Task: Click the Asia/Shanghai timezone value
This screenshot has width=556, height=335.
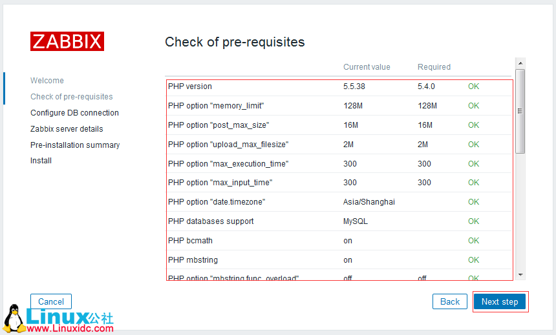Action: pyautogui.click(x=369, y=202)
